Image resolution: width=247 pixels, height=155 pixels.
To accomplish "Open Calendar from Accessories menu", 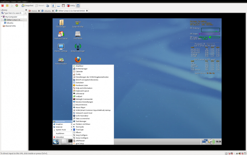I will click(93, 72).
